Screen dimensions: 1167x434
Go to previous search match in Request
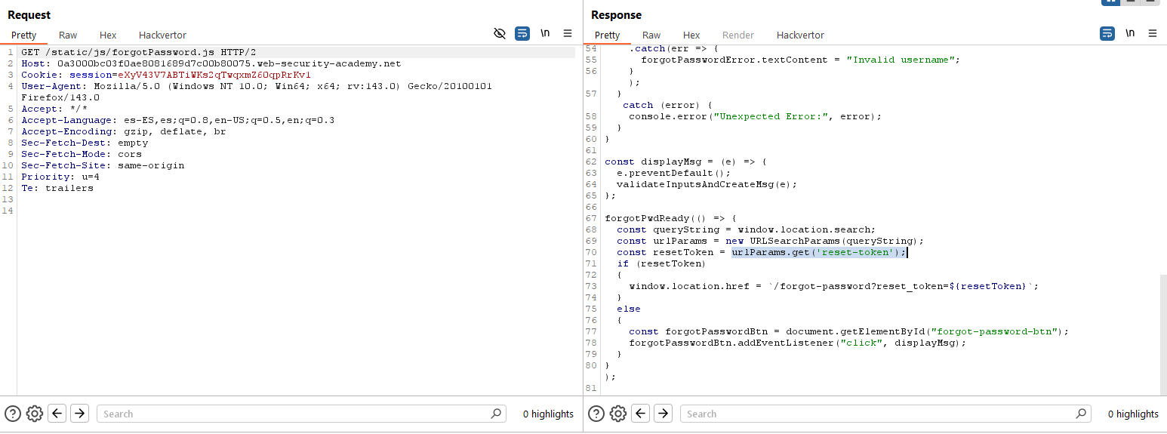click(57, 414)
